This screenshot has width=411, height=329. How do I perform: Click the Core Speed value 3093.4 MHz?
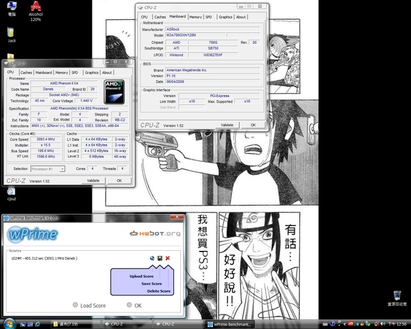click(x=46, y=139)
